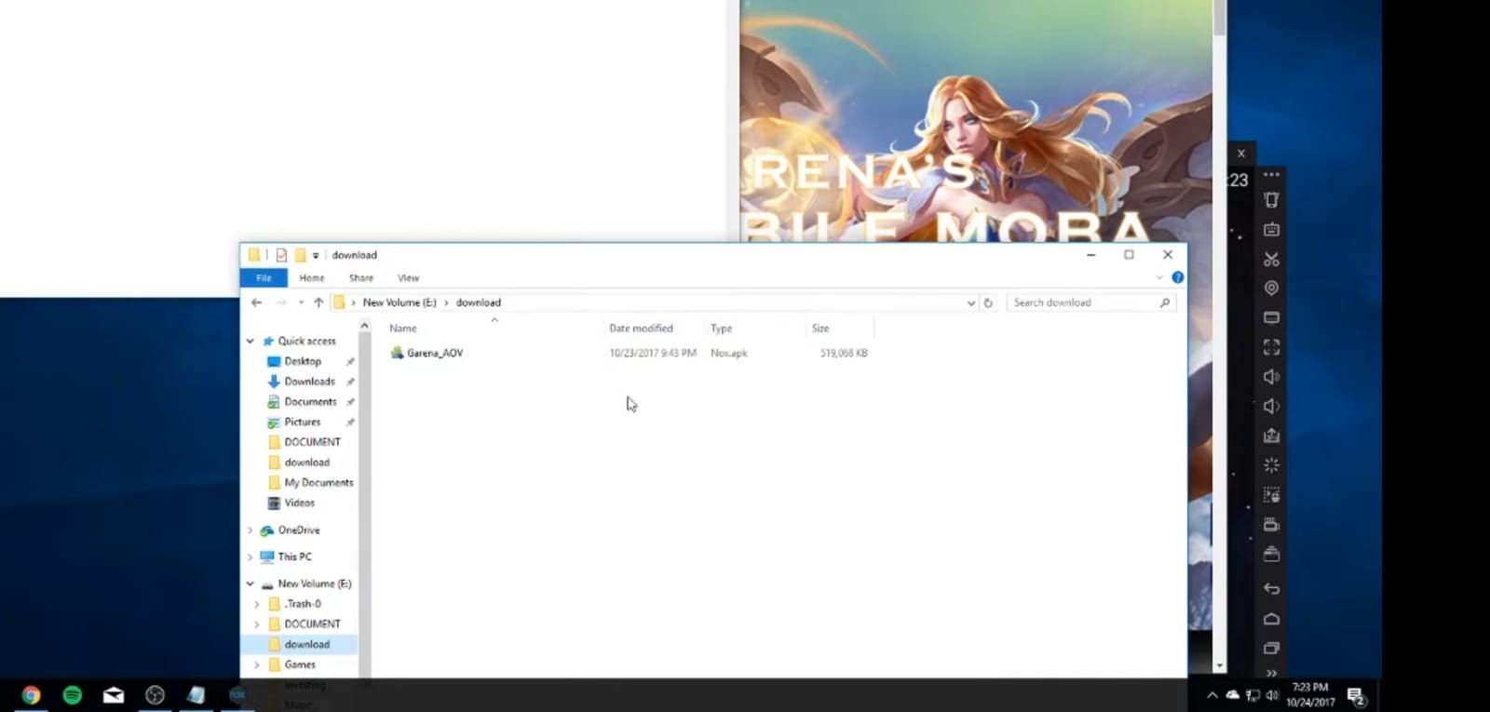The width and height of the screenshot is (1490, 712).
Task: Switch to the Share ribbon tab
Action: pos(361,278)
